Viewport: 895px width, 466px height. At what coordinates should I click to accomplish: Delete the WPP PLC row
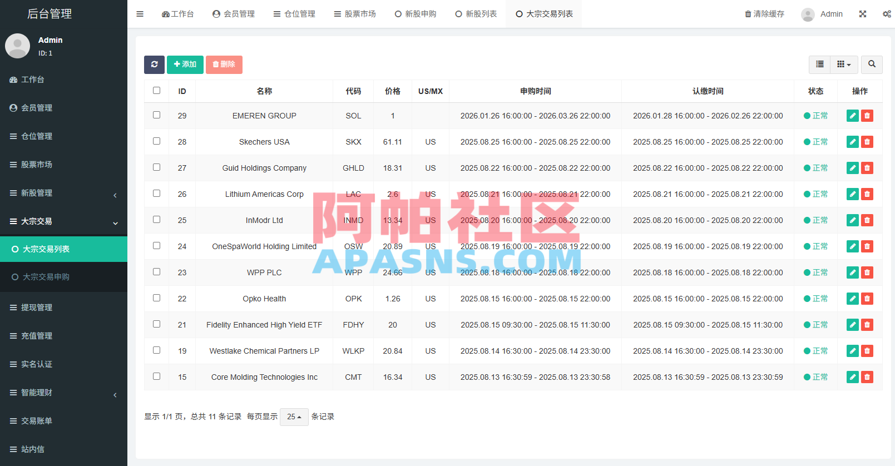867,272
